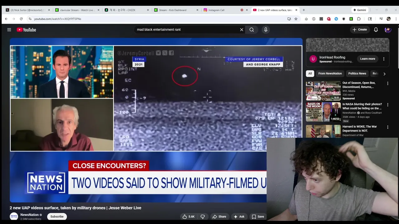The image size is (399, 224).
Task: Click Learn more on IronHead Roofing ad
Action: point(368,59)
